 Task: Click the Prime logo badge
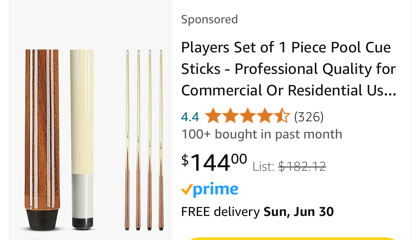click(210, 189)
